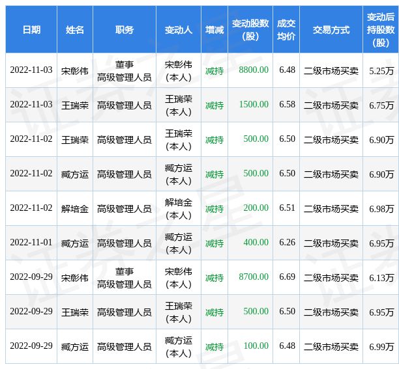Click 王瑞荣(本人) in the 2022-11-02 row
399x369 pixels.
(179, 140)
